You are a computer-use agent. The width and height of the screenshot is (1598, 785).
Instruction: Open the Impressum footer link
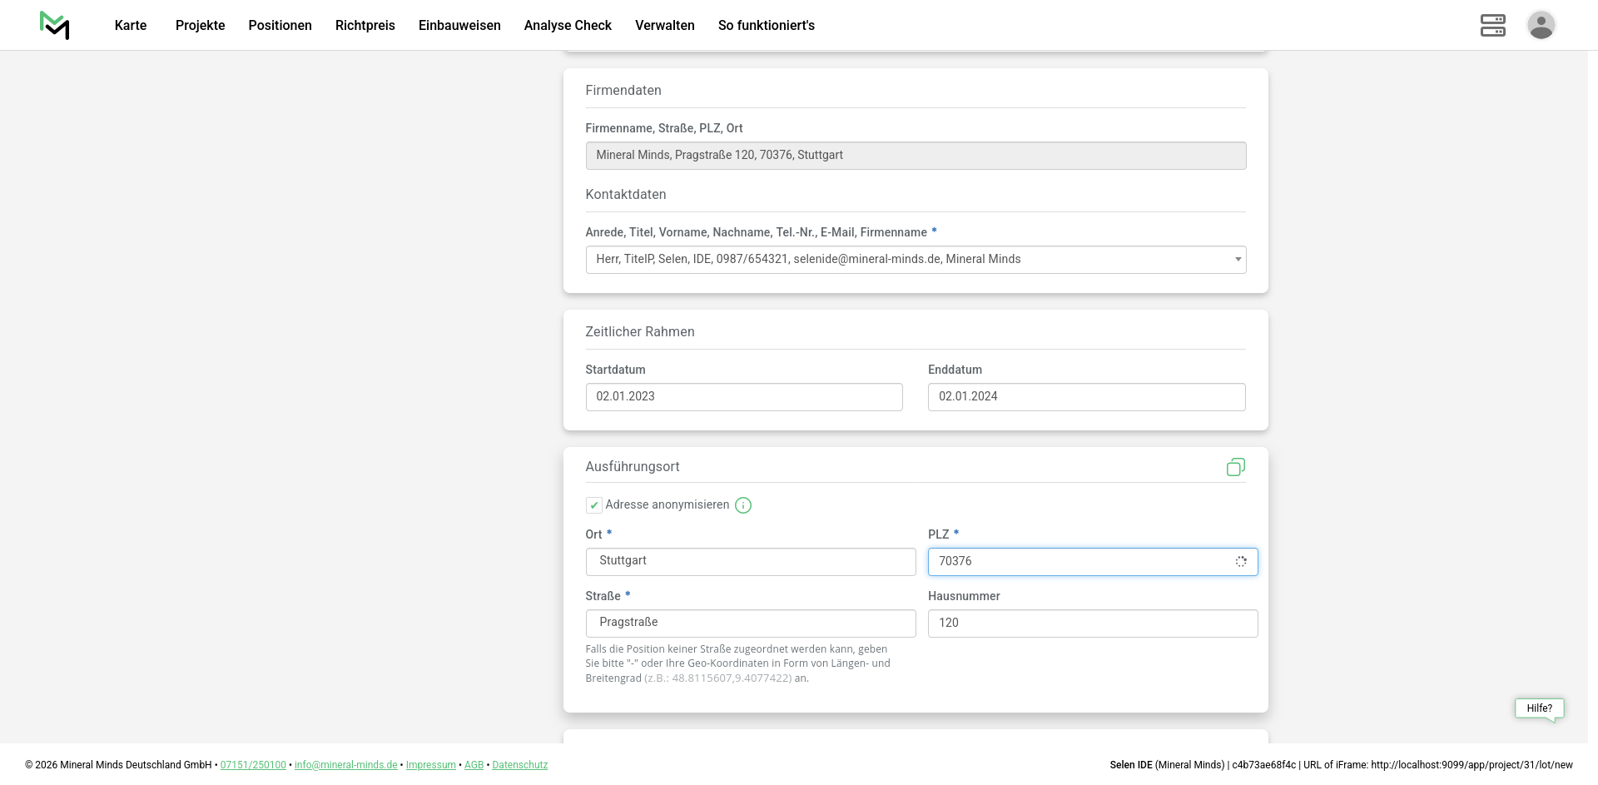click(x=430, y=765)
